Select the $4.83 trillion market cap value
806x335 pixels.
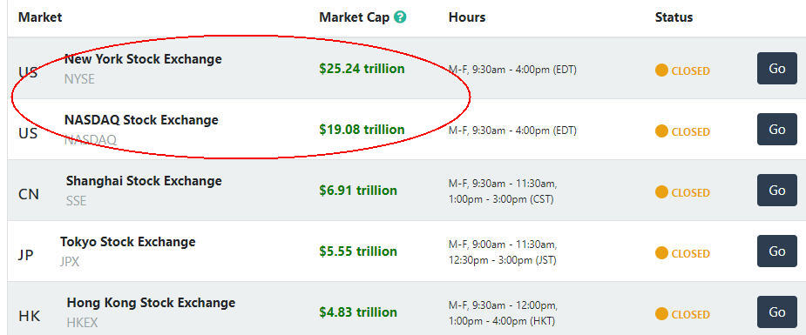[x=358, y=312]
